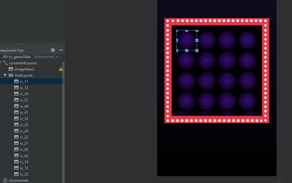The height and width of the screenshot is (183, 292).
Task: Collapse the constraintLayout node
Action: (1, 63)
